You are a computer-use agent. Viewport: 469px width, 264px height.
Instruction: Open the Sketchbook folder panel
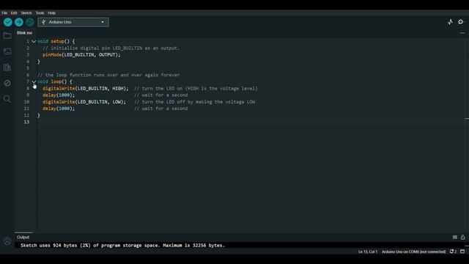(x=7, y=36)
